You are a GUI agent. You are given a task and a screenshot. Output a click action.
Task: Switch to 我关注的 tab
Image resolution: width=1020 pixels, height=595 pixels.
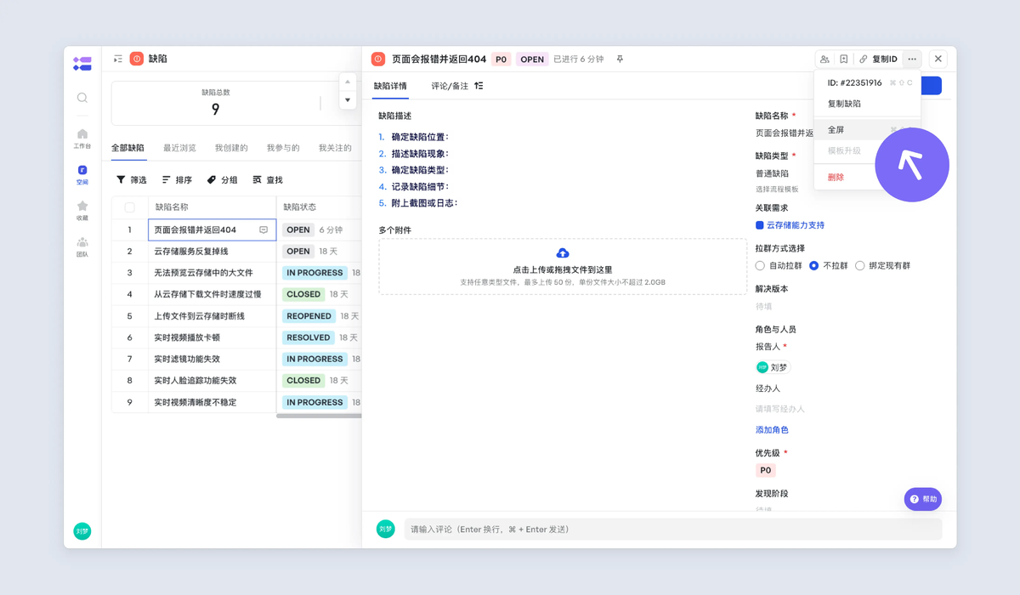click(x=335, y=148)
